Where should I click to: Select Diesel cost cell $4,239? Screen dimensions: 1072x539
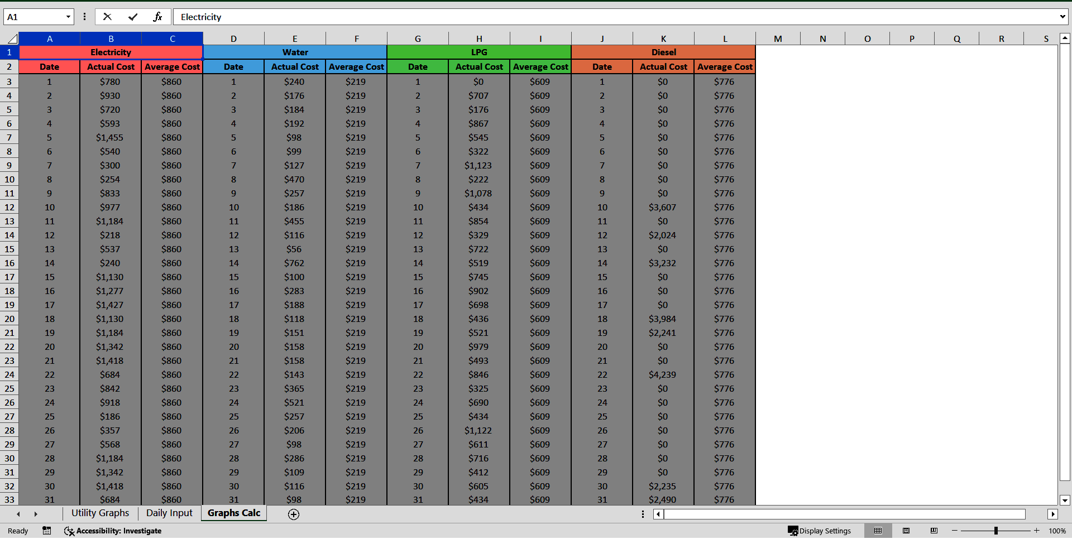[x=663, y=374]
